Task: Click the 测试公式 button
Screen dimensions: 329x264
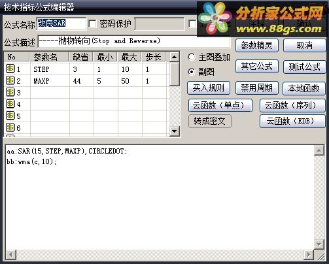Action: coord(304,67)
